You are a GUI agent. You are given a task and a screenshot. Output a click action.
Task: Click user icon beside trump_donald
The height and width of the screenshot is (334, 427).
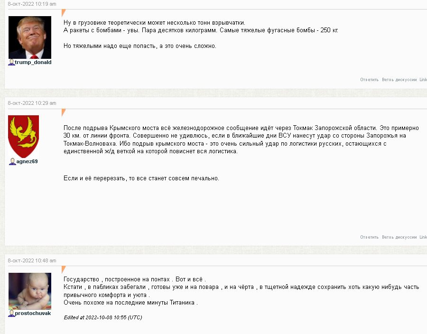[x=11, y=62]
